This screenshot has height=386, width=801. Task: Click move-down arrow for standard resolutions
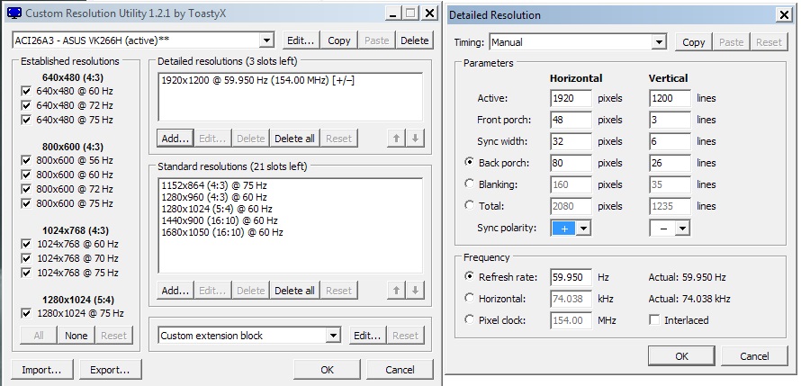[x=414, y=290]
